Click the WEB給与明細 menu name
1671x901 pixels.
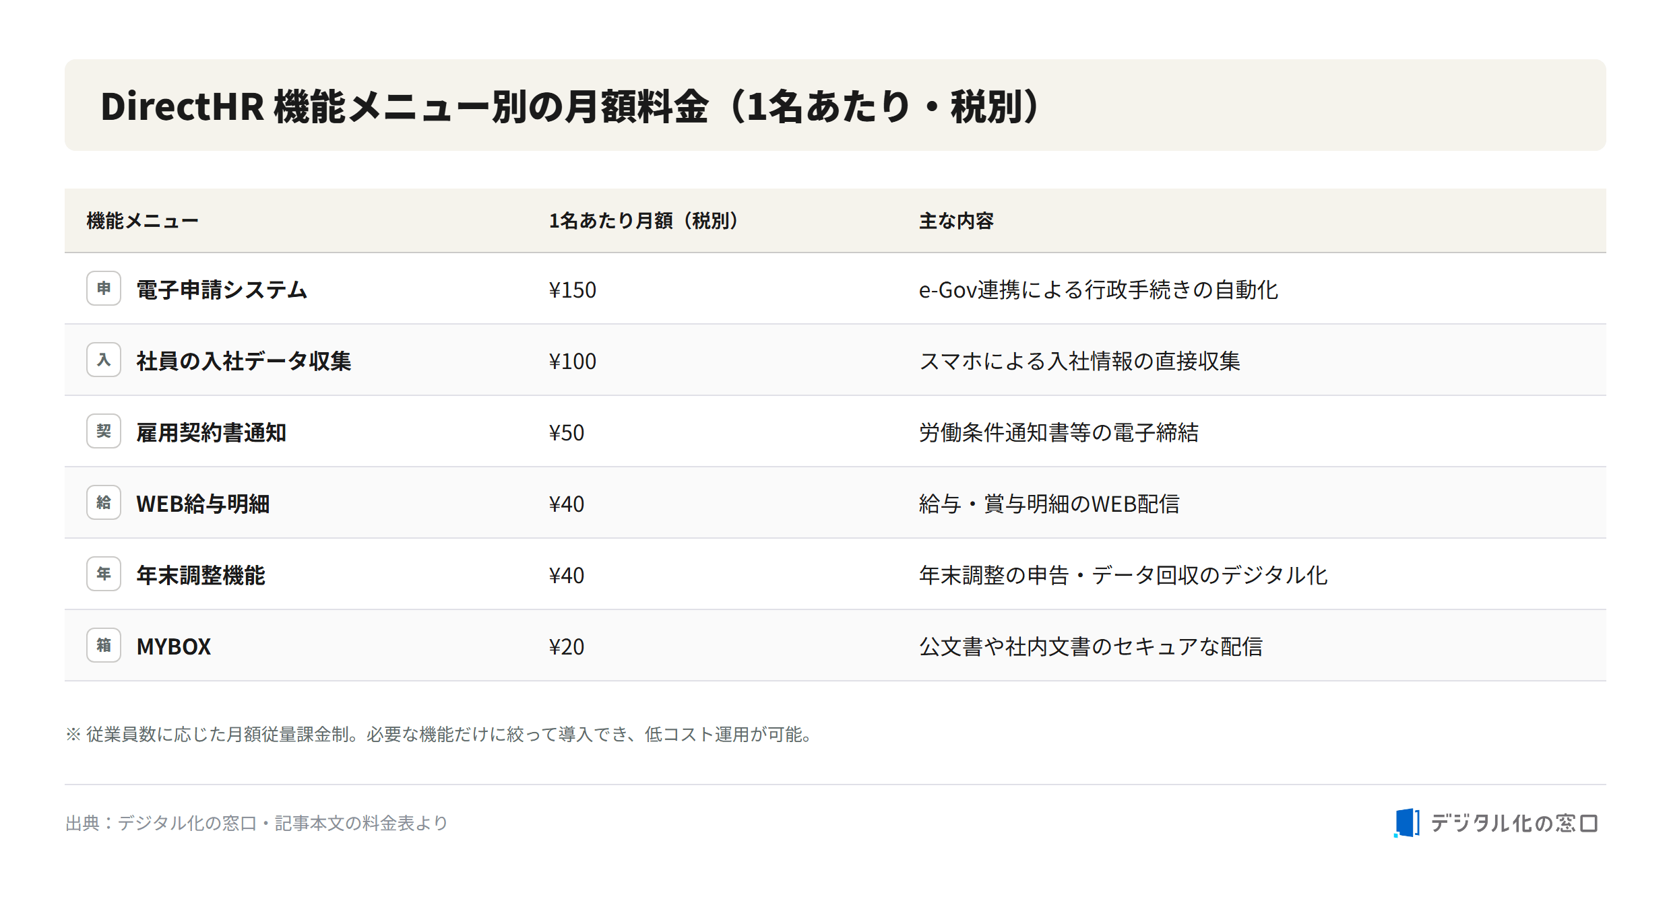[203, 504]
